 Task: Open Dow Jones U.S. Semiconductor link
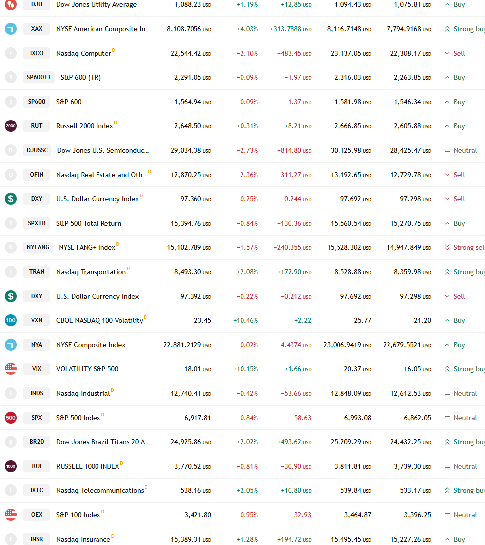point(103,150)
